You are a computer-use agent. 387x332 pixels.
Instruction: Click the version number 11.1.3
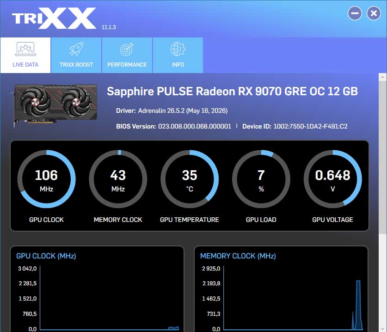[109, 27]
